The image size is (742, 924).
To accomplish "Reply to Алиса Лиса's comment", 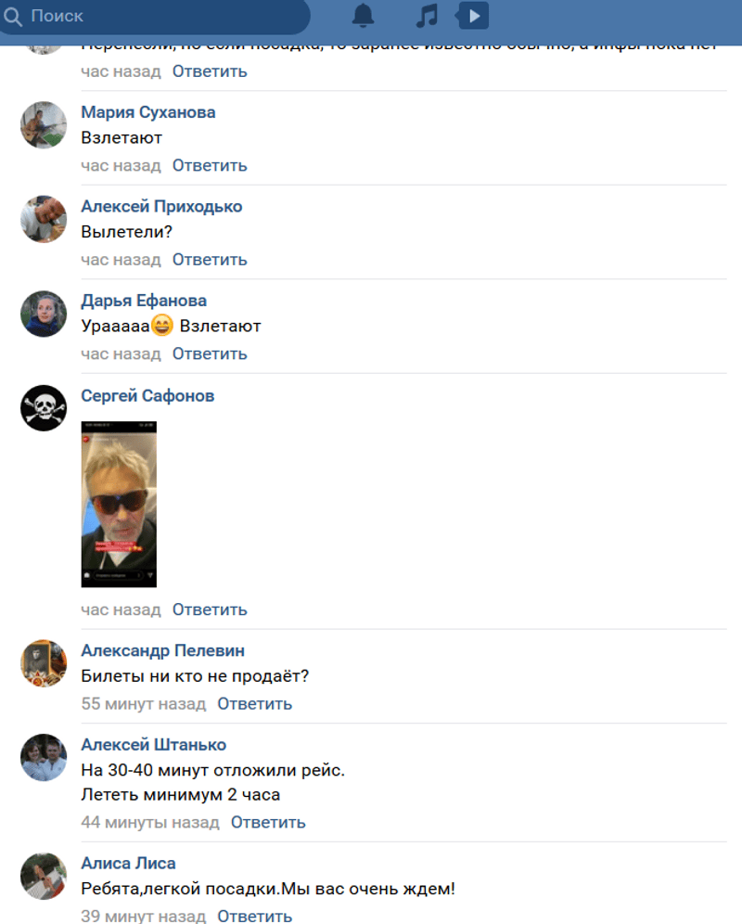I will click(255, 917).
